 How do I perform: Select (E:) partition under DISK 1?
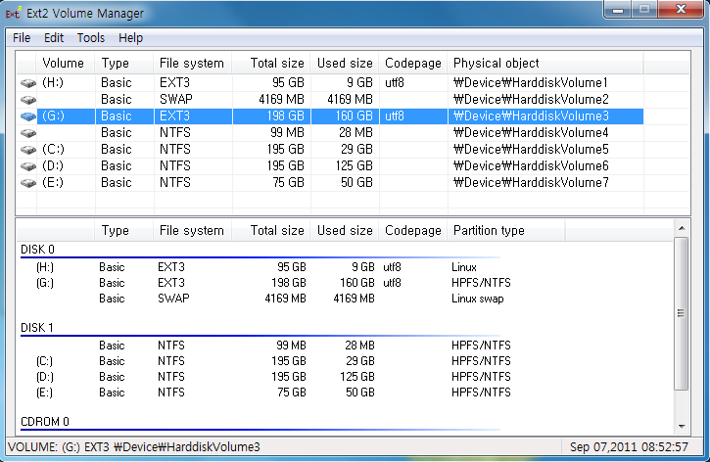point(44,393)
